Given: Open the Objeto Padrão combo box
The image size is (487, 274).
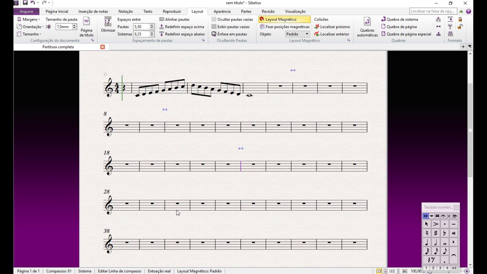Looking at the screenshot, I should pyautogui.click(x=298, y=34).
